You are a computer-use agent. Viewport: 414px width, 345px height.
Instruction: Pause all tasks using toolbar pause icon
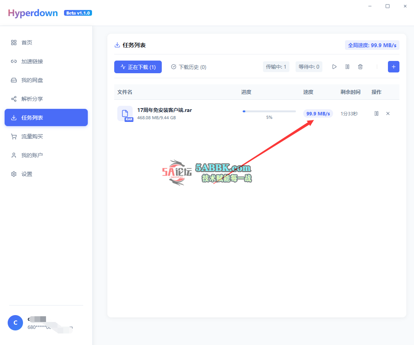(x=347, y=67)
